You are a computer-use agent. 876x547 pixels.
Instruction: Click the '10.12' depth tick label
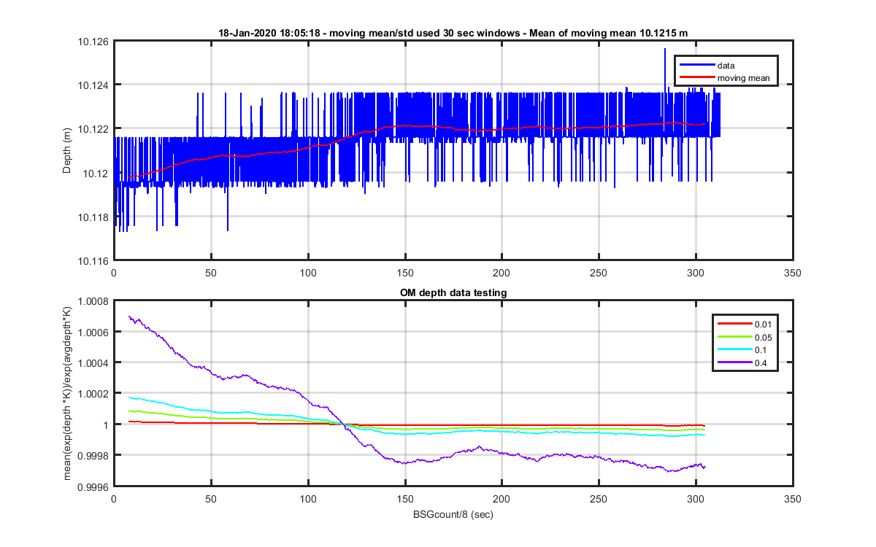click(96, 173)
